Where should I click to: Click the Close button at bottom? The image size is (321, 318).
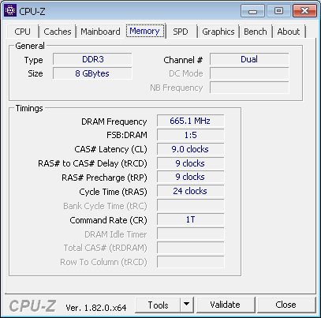pyautogui.click(x=286, y=305)
